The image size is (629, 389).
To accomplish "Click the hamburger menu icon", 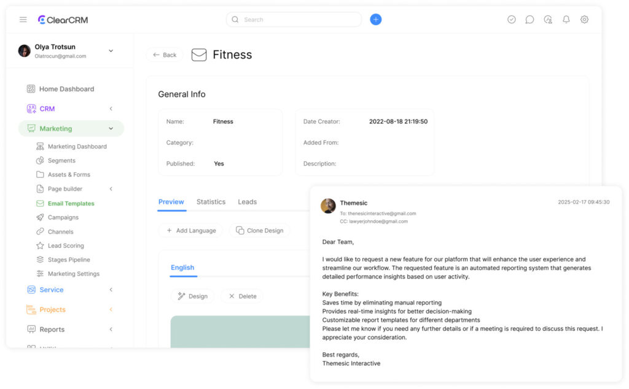I will 23,20.
